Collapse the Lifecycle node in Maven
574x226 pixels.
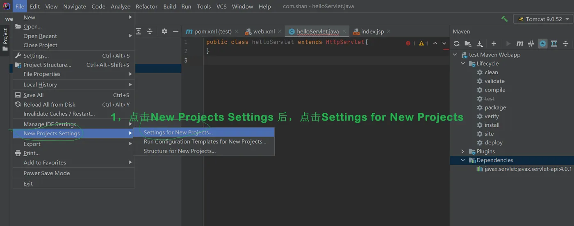pyautogui.click(x=462, y=64)
